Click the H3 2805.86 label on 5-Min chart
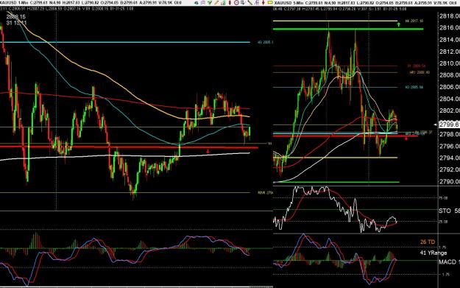 coord(414,87)
